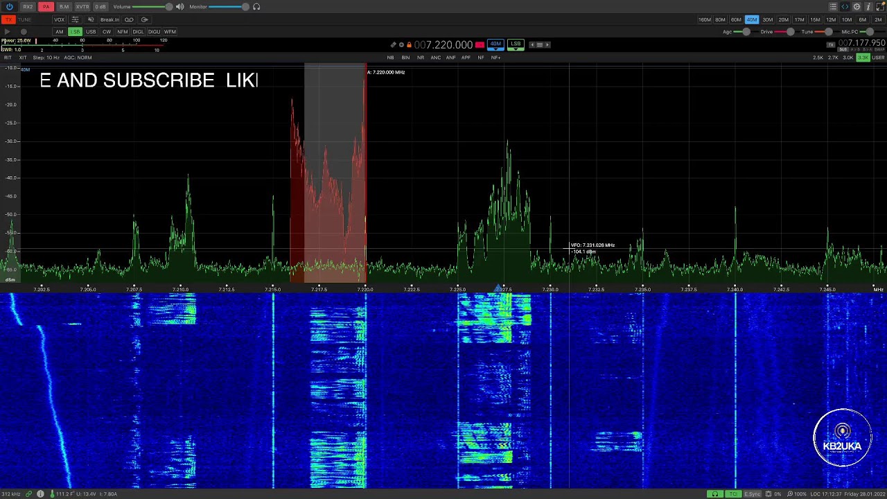This screenshot has height=499, width=887.
Task: Mute audio with the speaker icon
Action: point(180,7)
